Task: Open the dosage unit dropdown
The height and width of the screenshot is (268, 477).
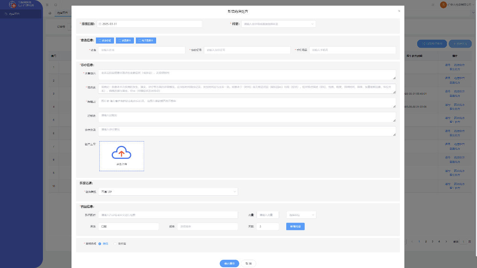Action: click(x=301, y=215)
